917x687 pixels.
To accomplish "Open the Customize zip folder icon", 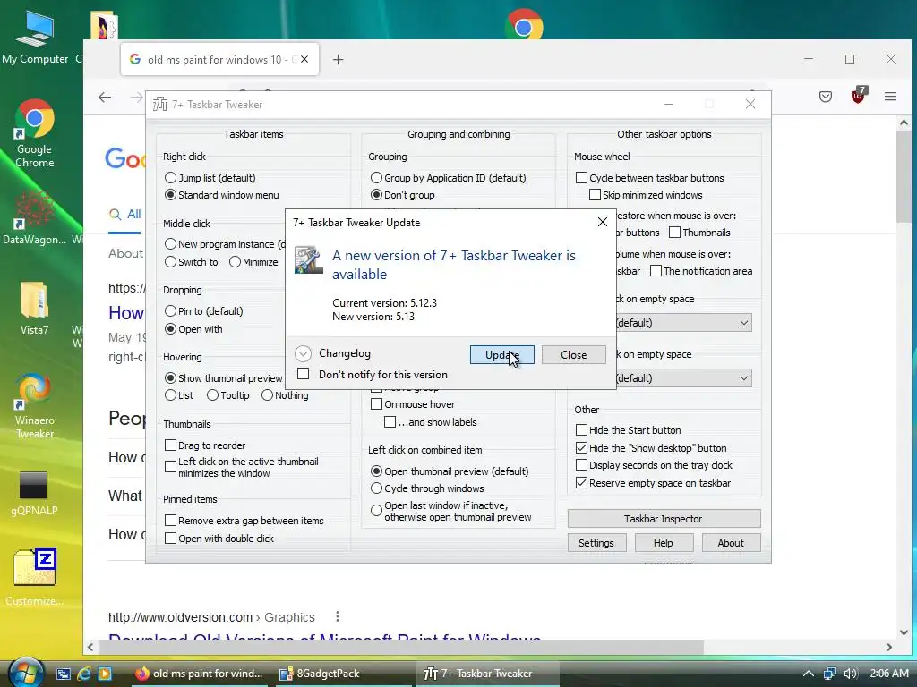I will [x=35, y=576].
